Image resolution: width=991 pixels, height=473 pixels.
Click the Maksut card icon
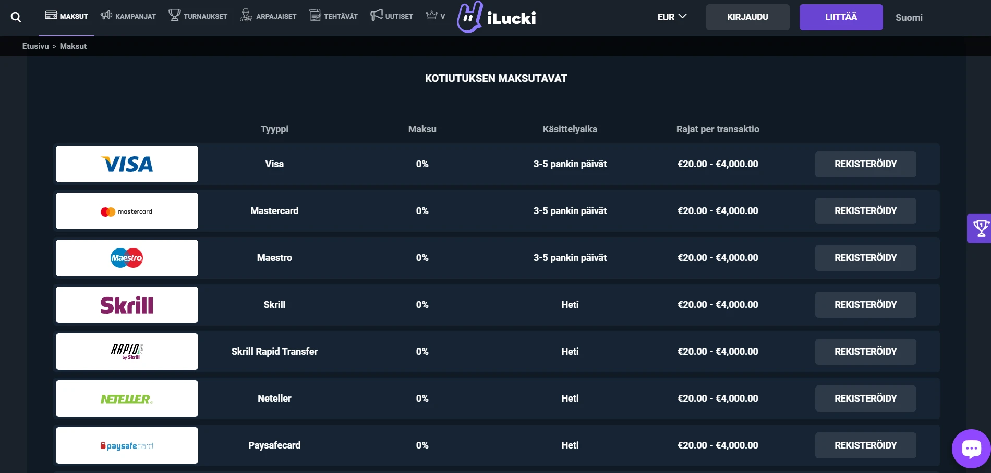[51, 15]
